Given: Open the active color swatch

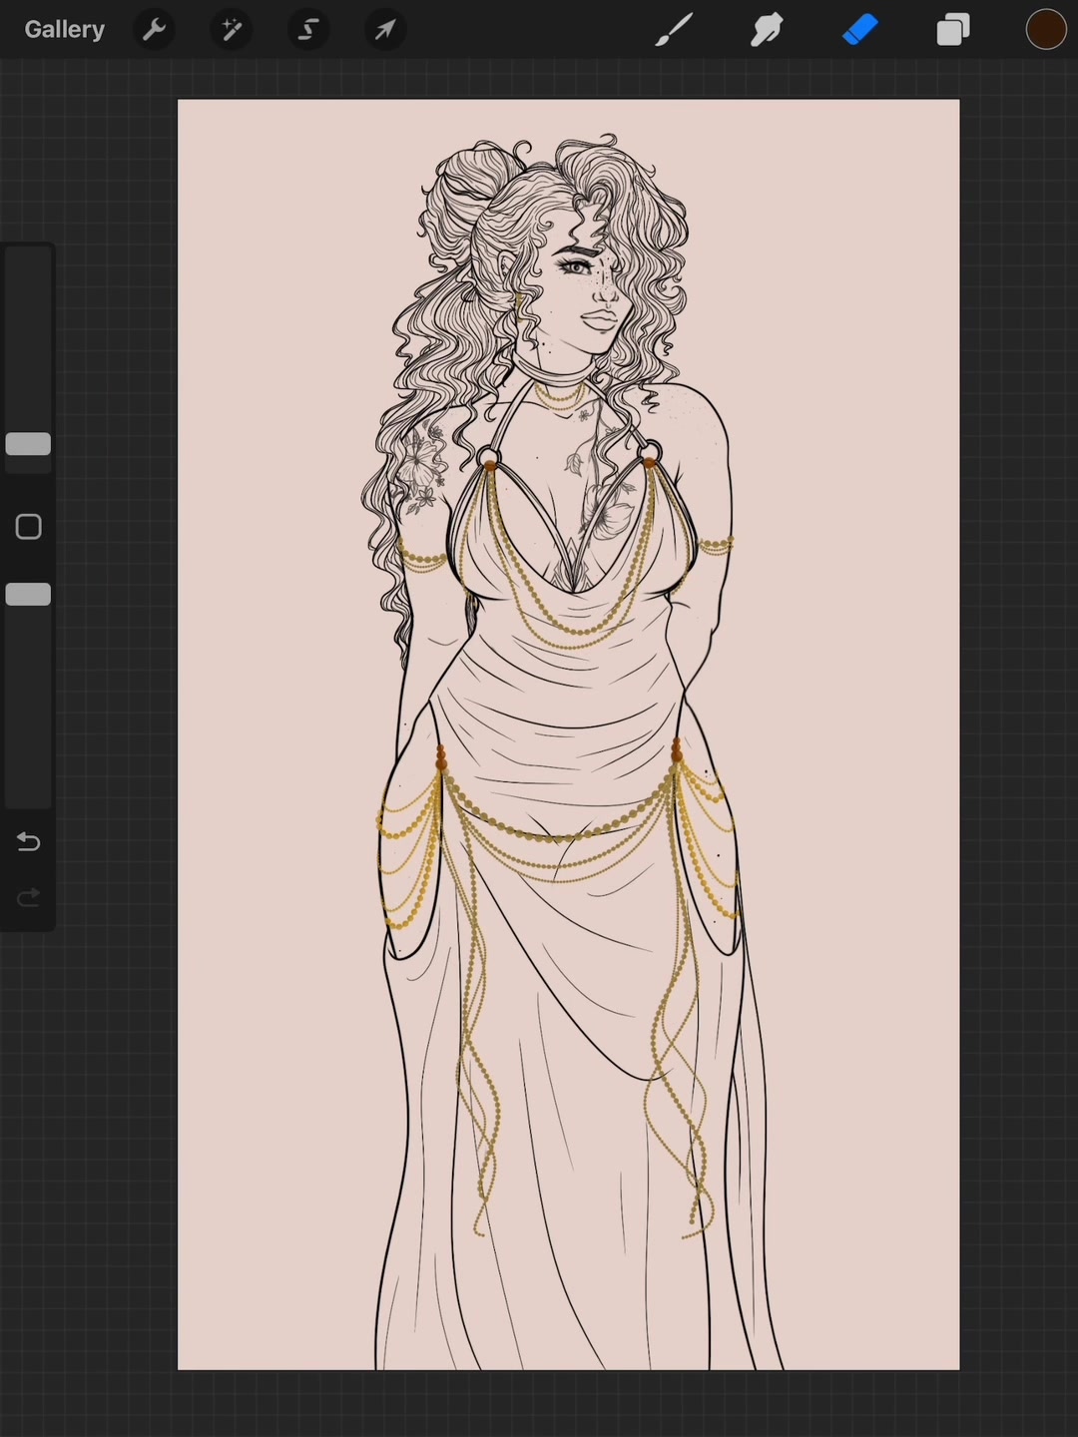Looking at the screenshot, I should (1046, 30).
